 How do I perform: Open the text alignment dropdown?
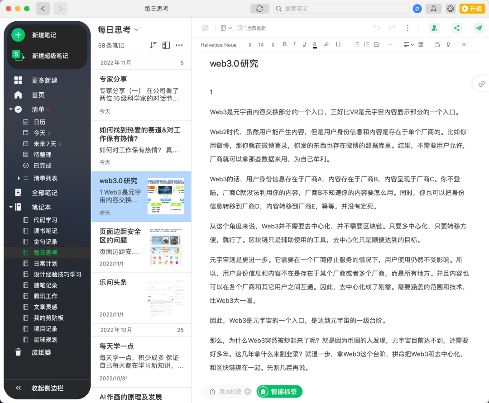tap(408, 45)
